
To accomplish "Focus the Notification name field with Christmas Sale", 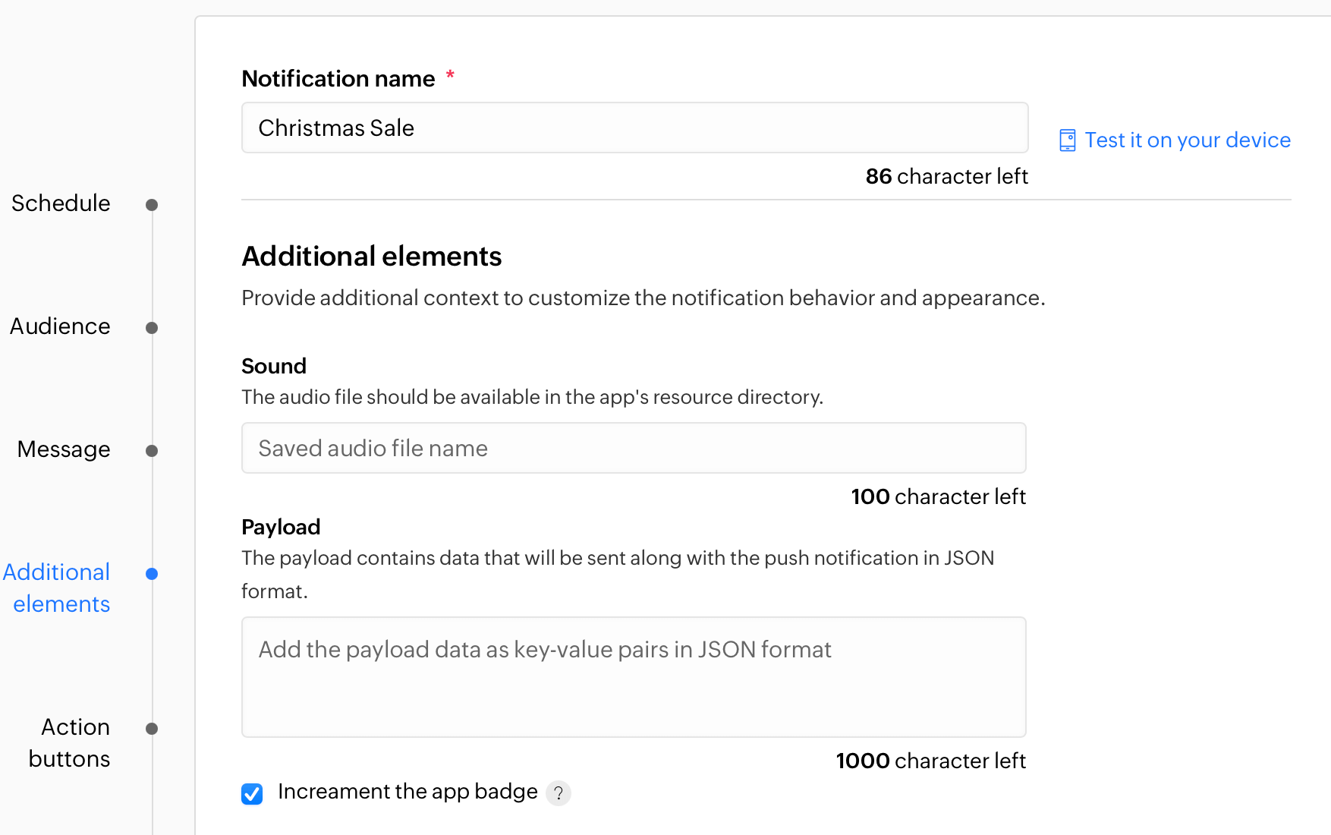I will tap(634, 128).
